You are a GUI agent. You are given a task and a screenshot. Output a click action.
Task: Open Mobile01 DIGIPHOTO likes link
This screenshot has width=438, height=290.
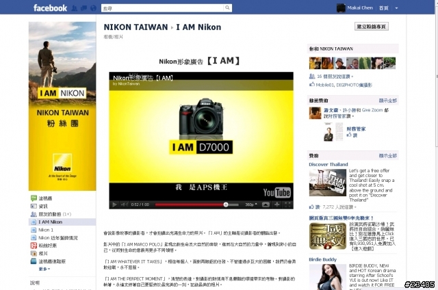[344, 85]
